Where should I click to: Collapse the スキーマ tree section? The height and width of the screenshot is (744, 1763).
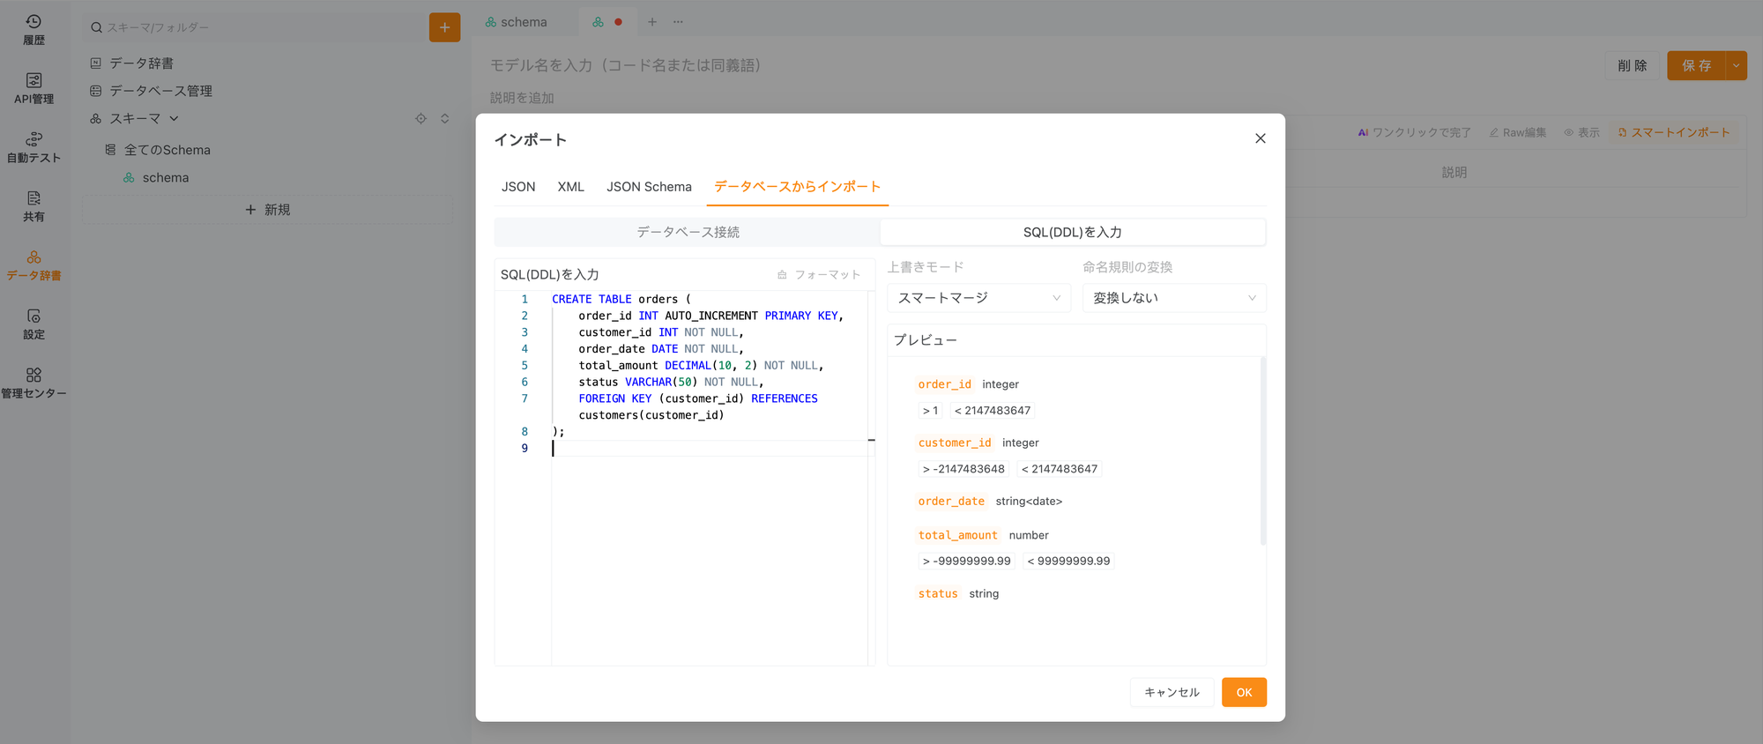174,118
